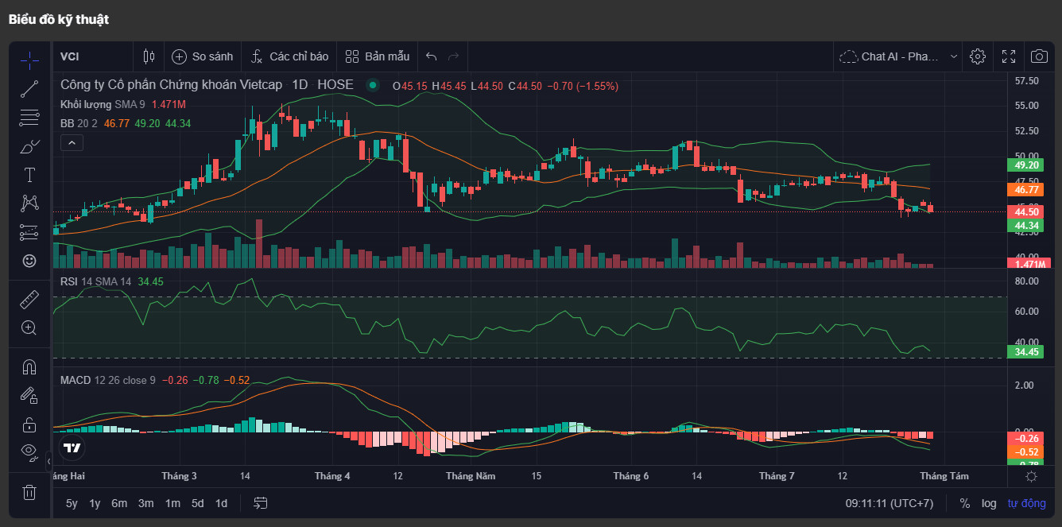Hide all drawings with eye icon

tap(29, 452)
